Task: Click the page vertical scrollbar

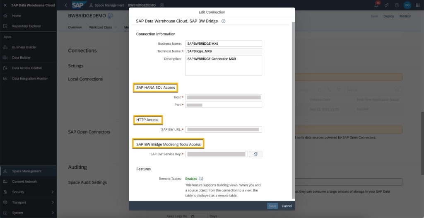Action: pos(422,143)
